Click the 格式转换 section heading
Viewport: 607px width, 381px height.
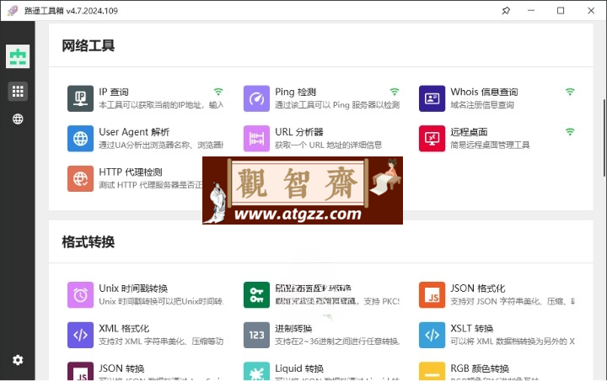[89, 242]
